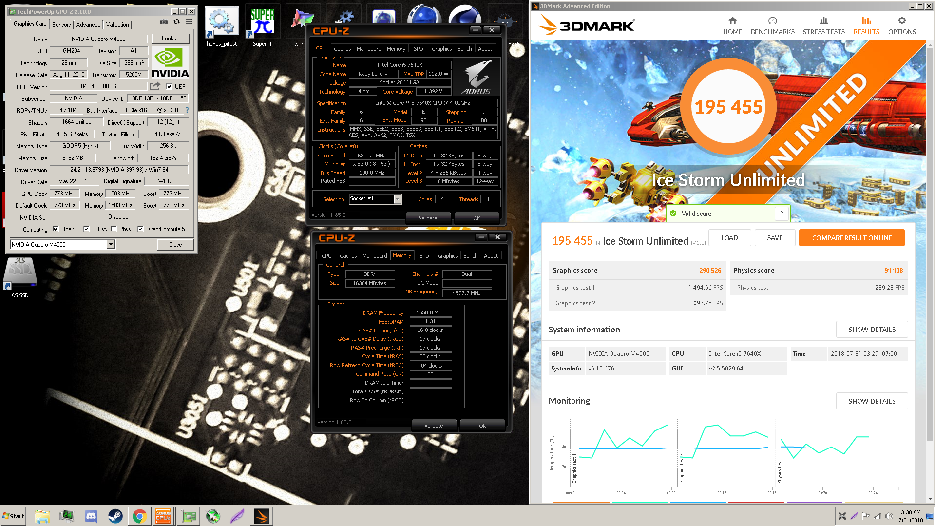Click the AORUS CPU-Z taskbar icon
This screenshot has height=526, width=935.
click(x=163, y=516)
